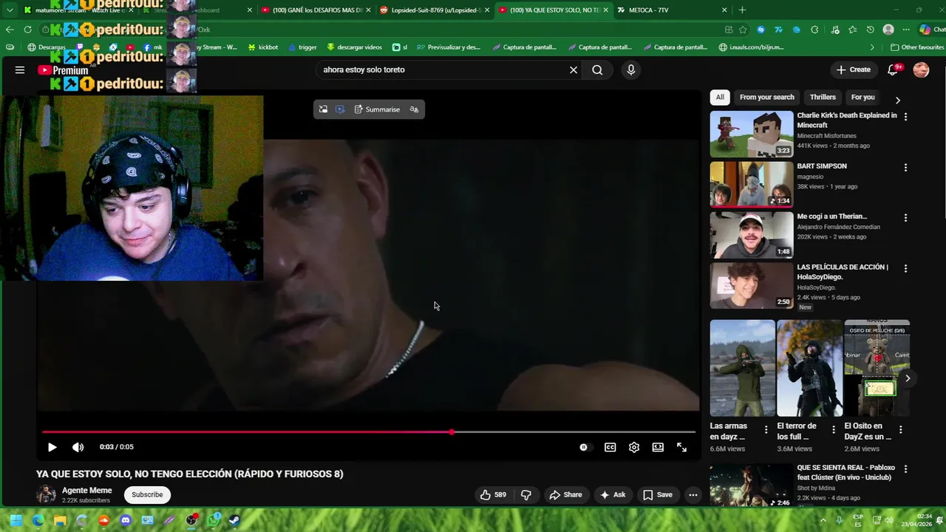Play the video with the play button
This screenshot has height=532, width=946.
[x=52, y=447]
